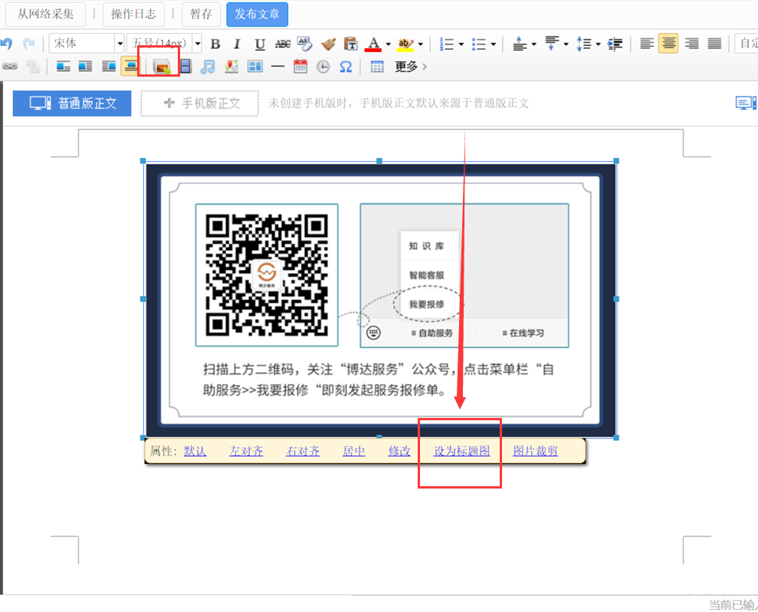Apply the red font color A
This screenshot has height=612, width=758.
pos(373,44)
